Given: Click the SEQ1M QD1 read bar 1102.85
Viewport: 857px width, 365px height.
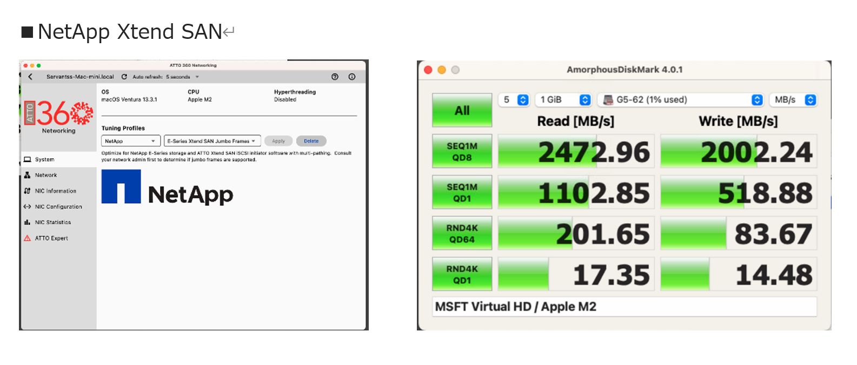Looking at the screenshot, I should tap(576, 192).
